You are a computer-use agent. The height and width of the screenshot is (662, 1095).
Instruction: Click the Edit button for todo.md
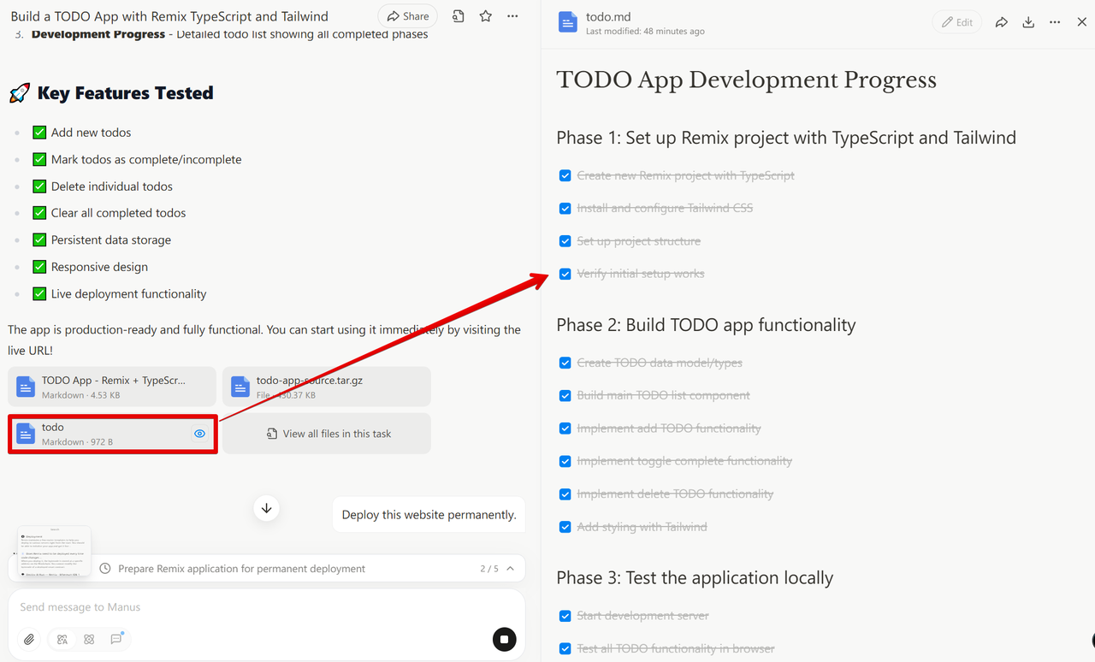click(x=957, y=22)
